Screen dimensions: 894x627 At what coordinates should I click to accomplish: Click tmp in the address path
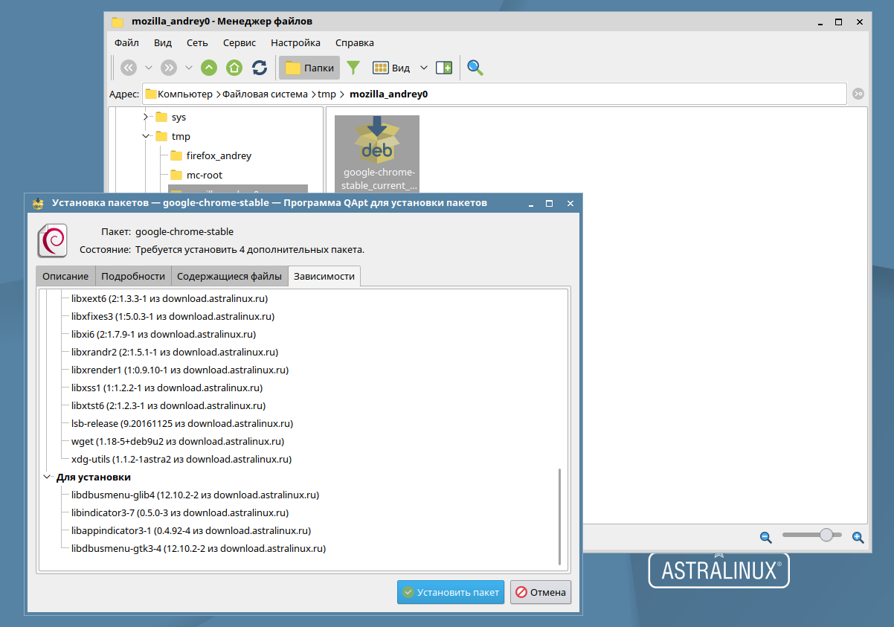coord(327,94)
